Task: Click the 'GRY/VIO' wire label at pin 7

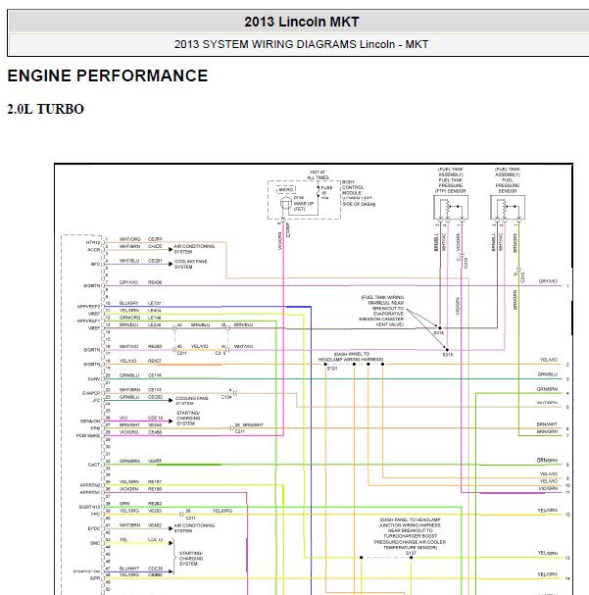Action: point(128,282)
